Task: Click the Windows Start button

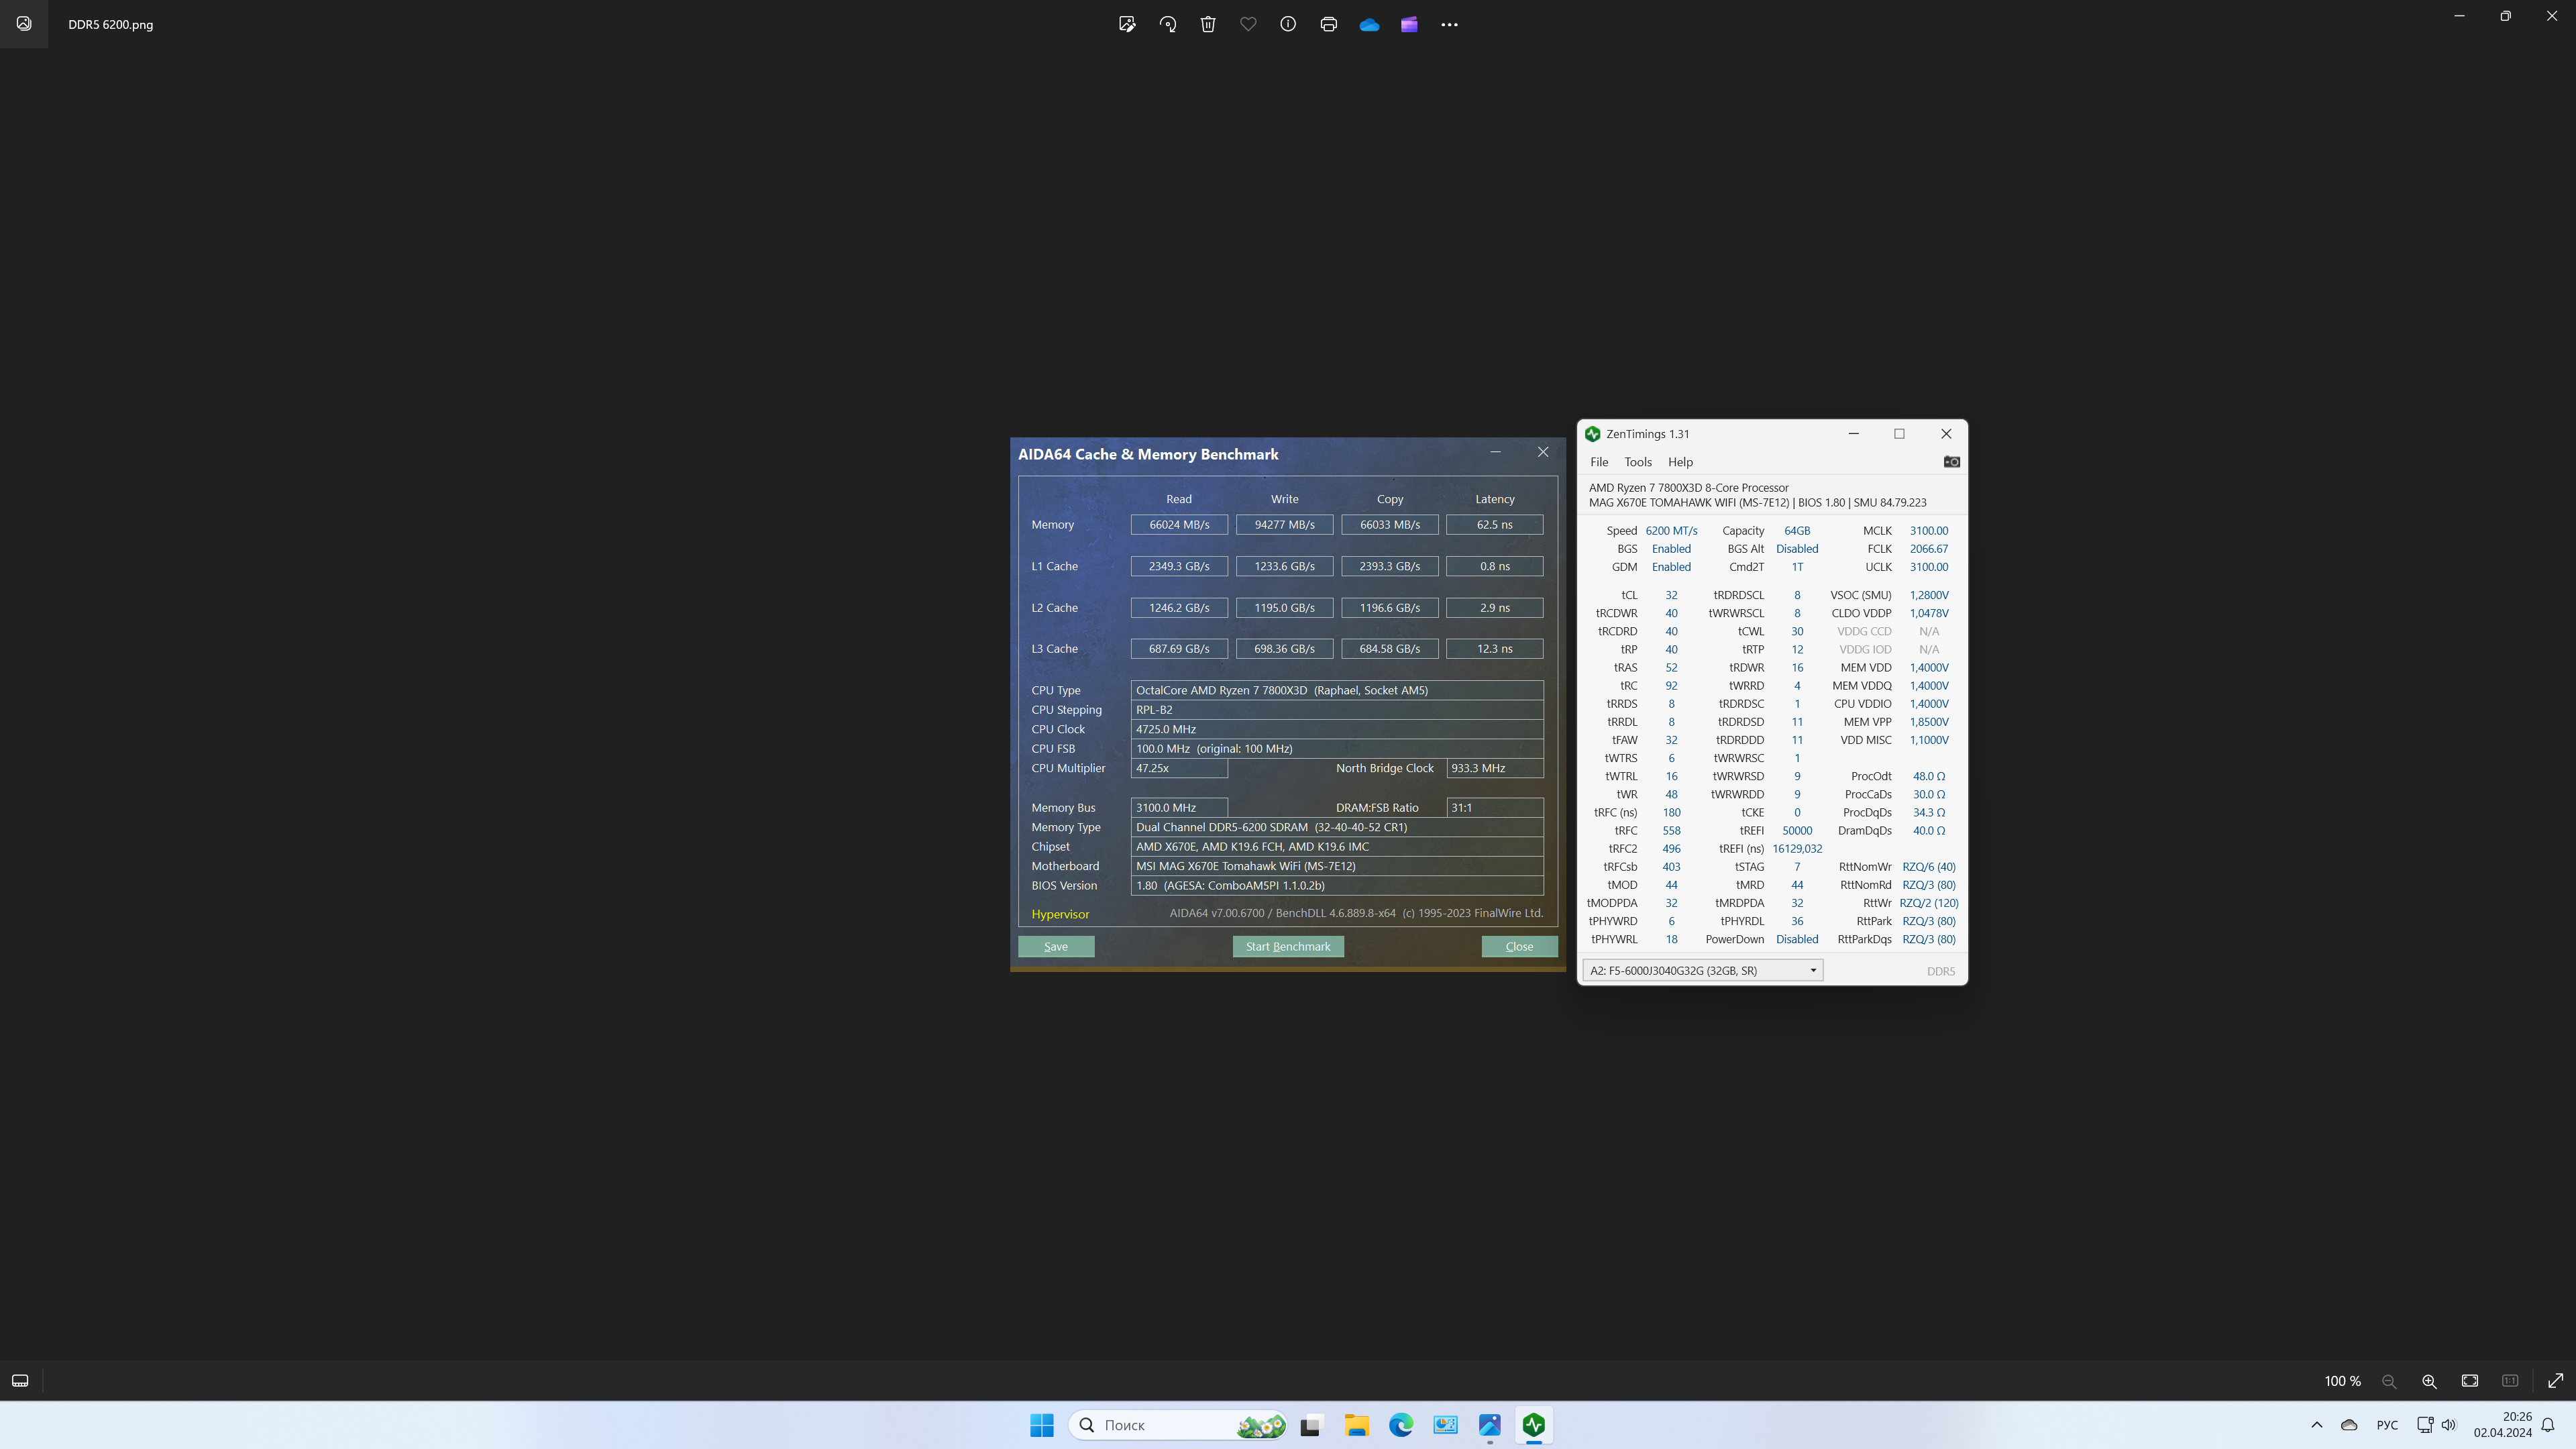Action: tap(1042, 1425)
